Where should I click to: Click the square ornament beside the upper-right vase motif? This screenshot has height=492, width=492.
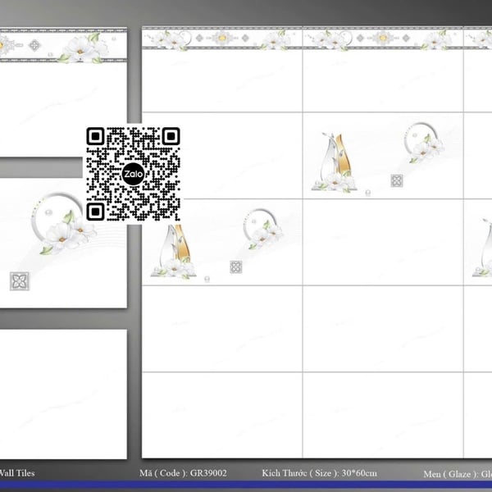click(x=397, y=180)
